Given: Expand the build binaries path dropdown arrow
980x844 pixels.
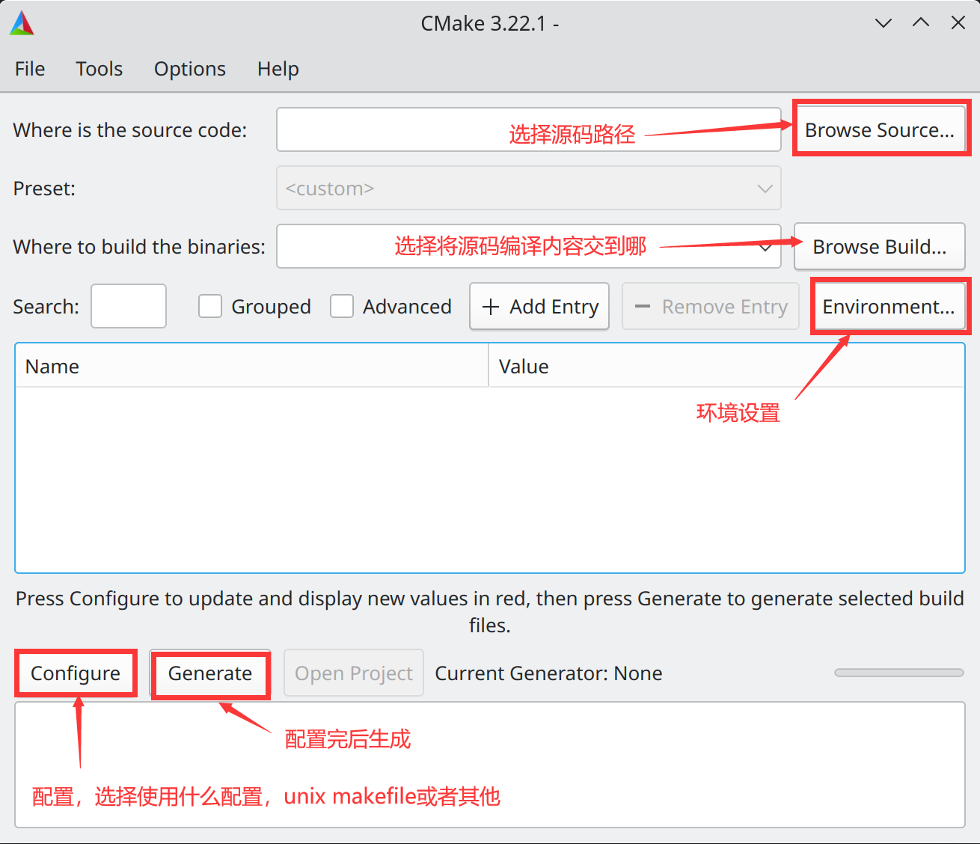Looking at the screenshot, I should [x=765, y=247].
